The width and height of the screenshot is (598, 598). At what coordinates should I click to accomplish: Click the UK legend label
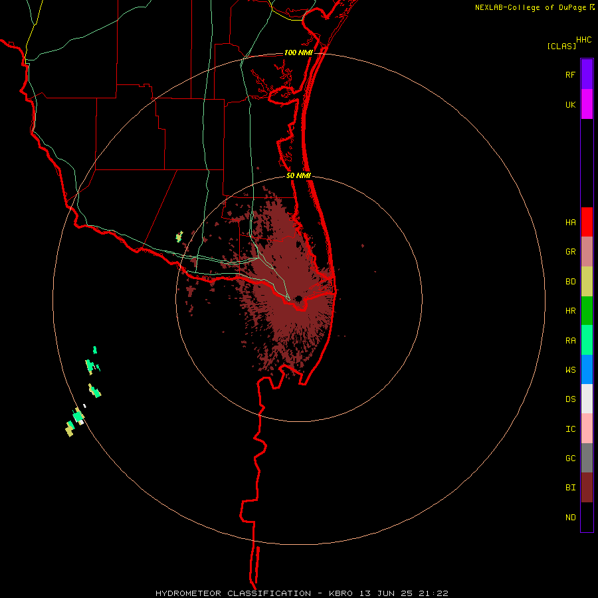pos(570,104)
